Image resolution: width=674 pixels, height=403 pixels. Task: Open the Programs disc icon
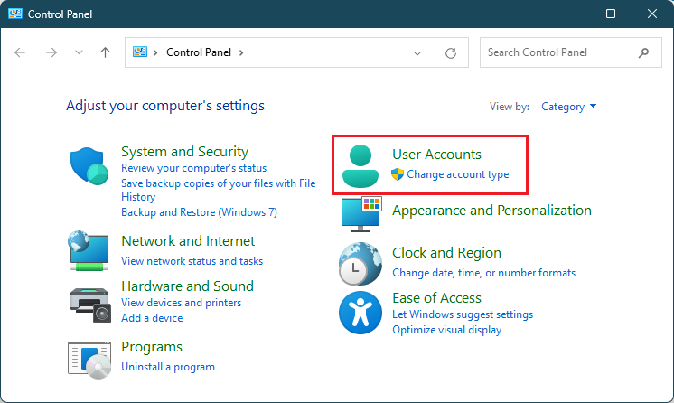click(x=89, y=358)
